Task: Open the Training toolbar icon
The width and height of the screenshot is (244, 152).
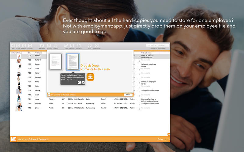Action: [x=49, y=45]
